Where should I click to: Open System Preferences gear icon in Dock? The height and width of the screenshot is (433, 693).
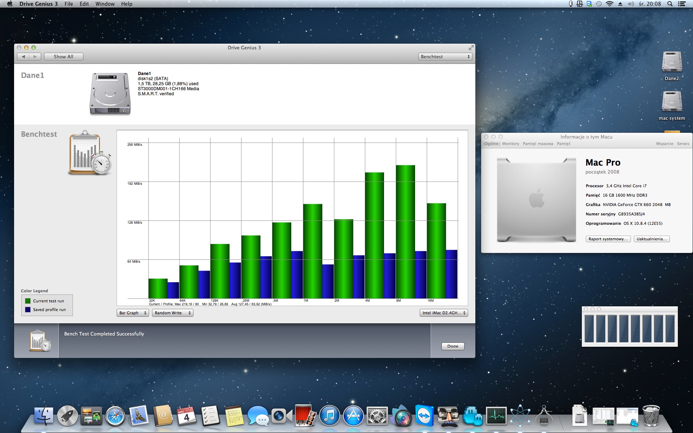[377, 416]
